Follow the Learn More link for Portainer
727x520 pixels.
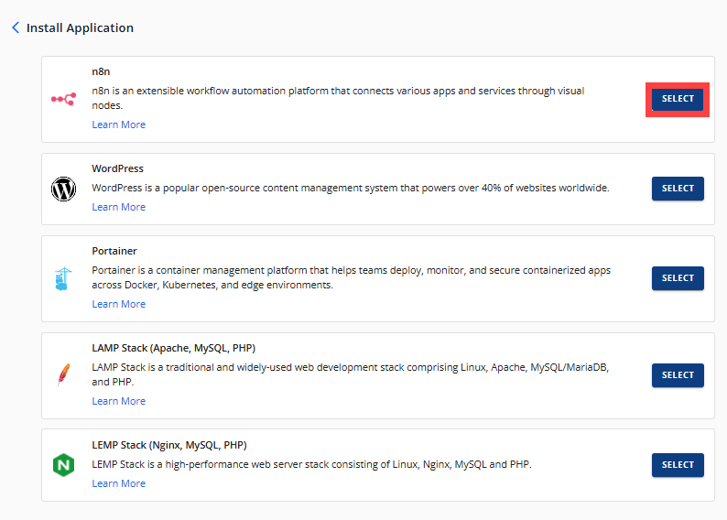[x=118, y=304]
